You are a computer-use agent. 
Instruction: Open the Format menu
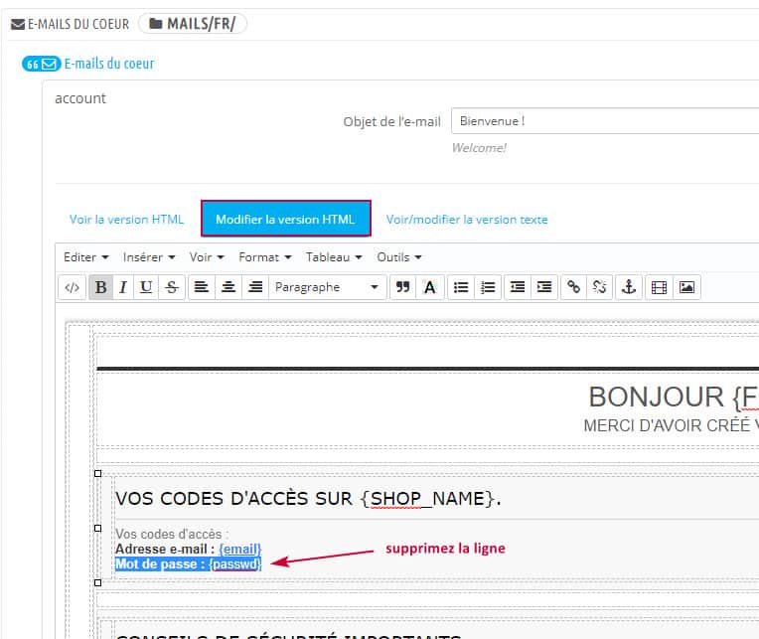tap(265, 257)
